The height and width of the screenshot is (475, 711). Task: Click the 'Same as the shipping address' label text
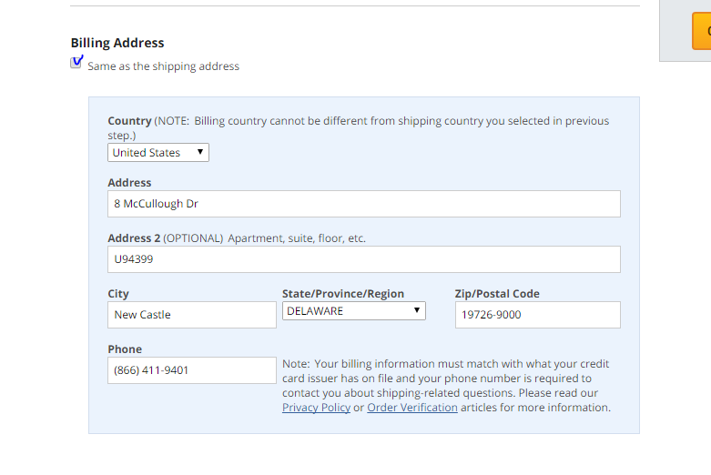tap(163, 66)
